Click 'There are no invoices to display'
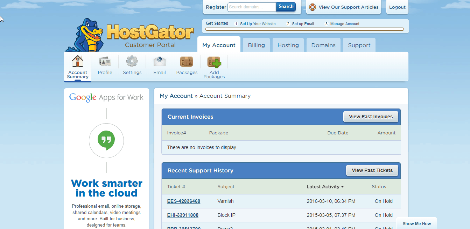 click(x=202, y=147)
